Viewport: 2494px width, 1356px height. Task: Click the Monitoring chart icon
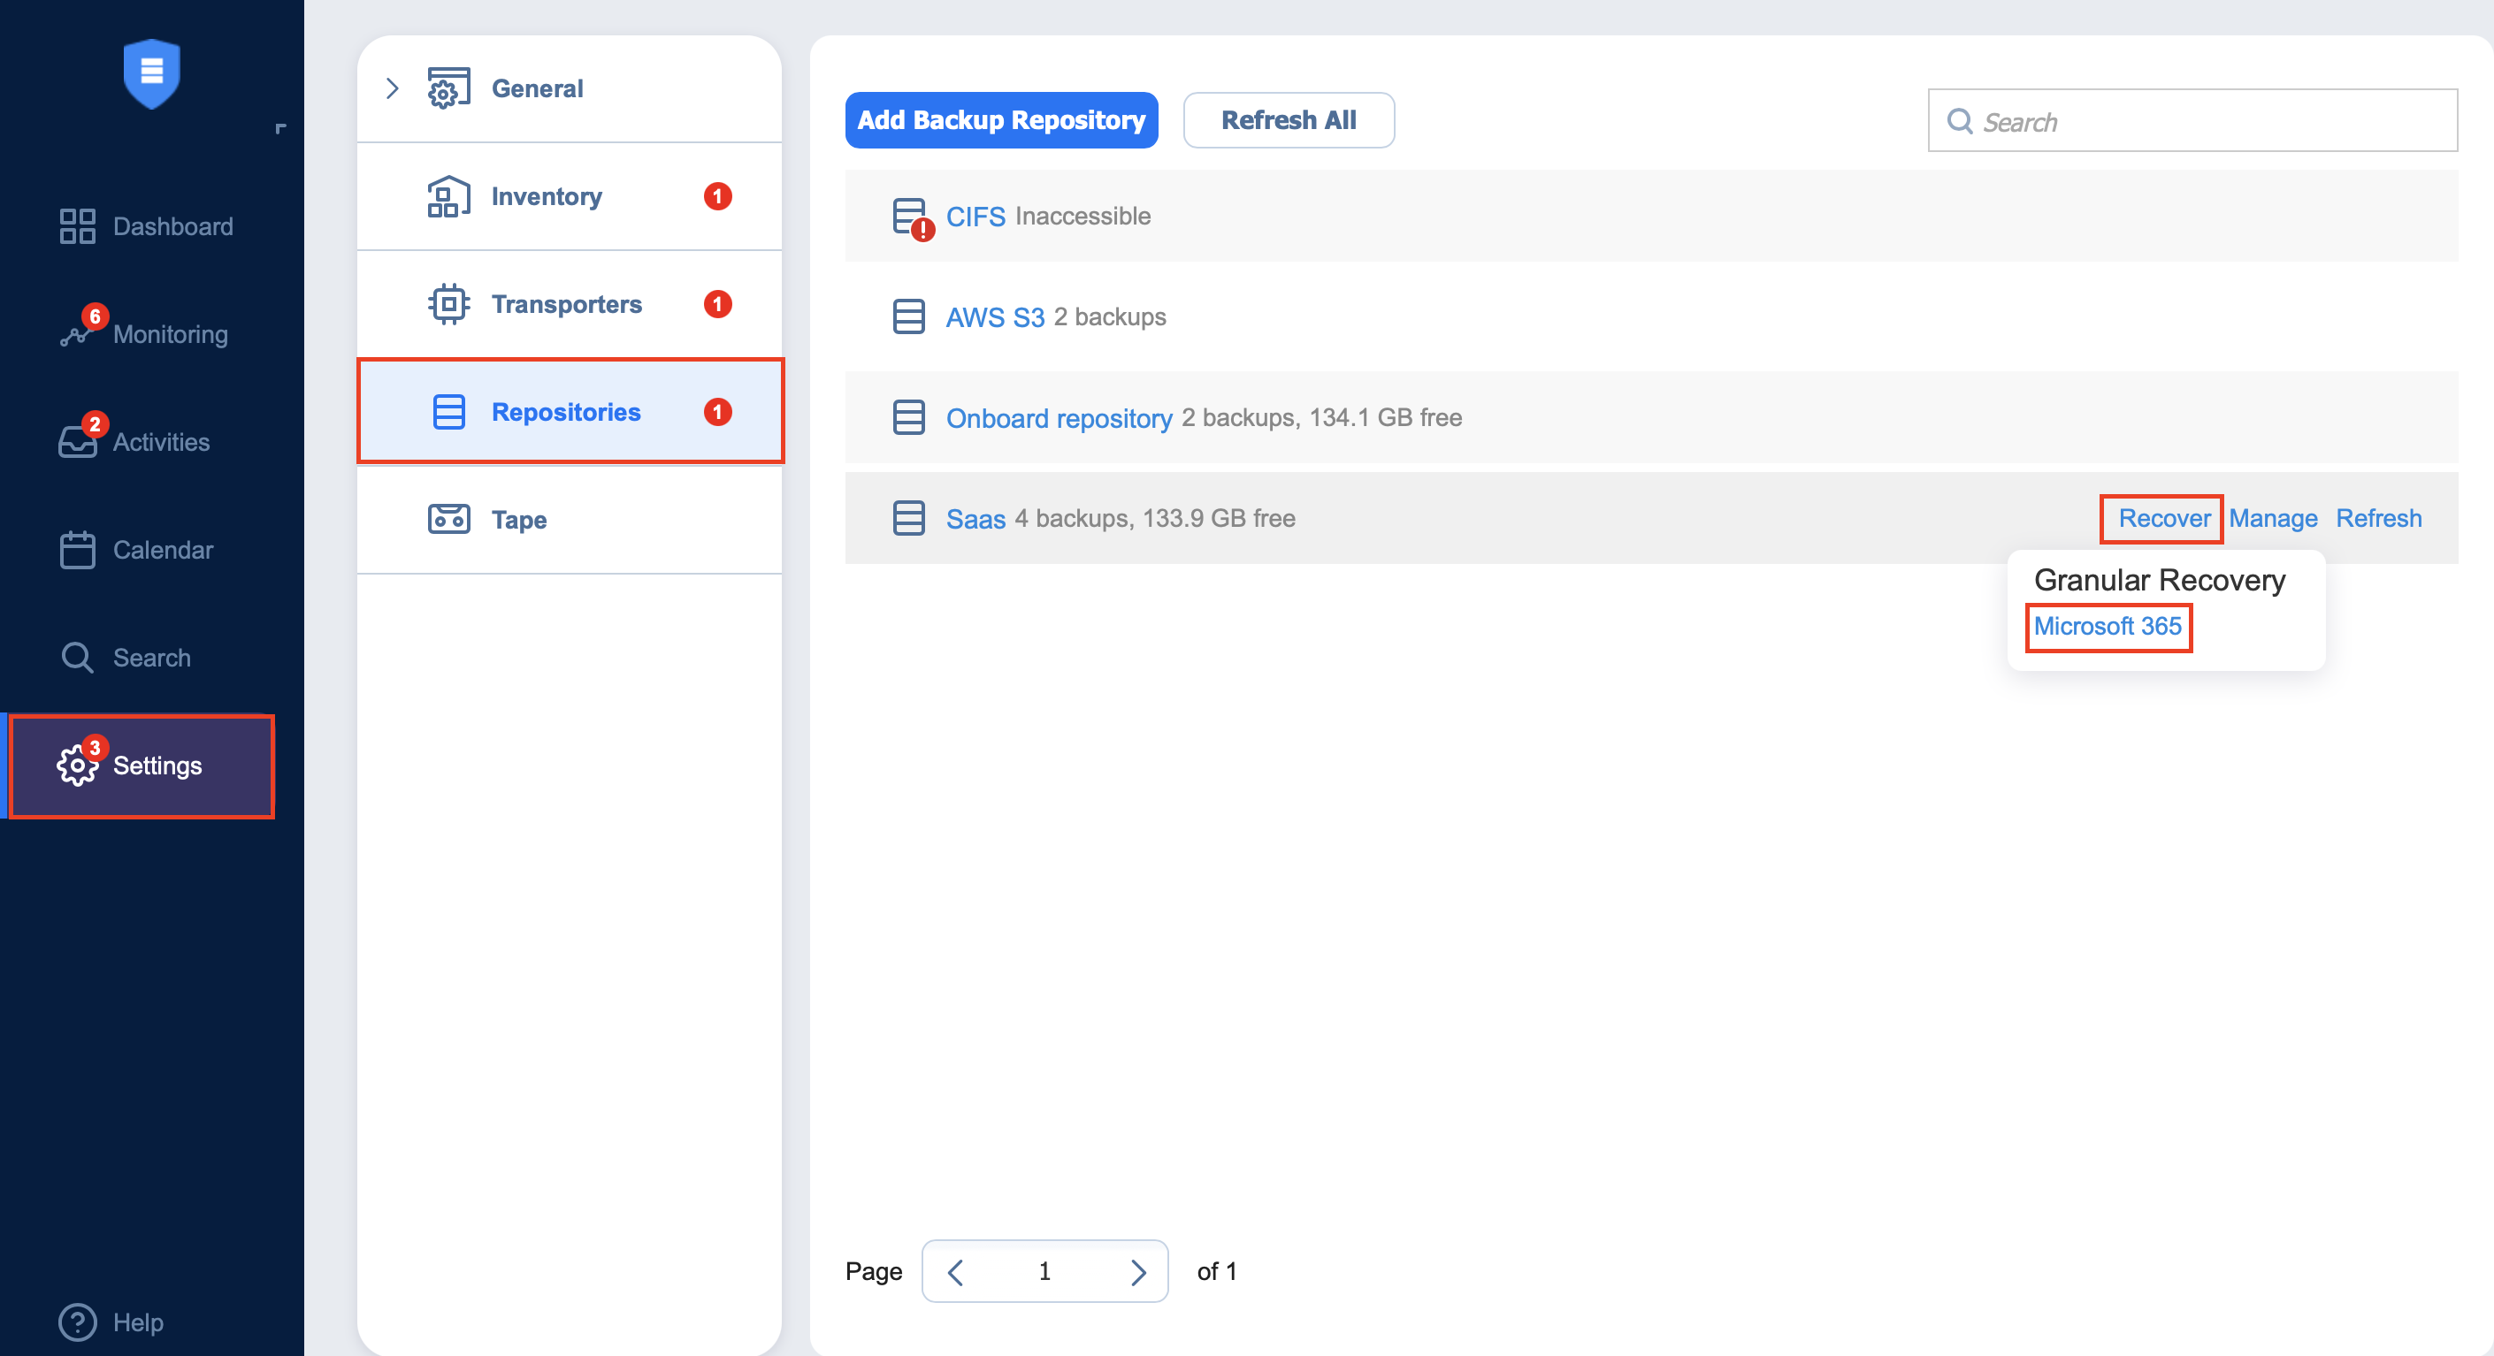pos(75,334)
